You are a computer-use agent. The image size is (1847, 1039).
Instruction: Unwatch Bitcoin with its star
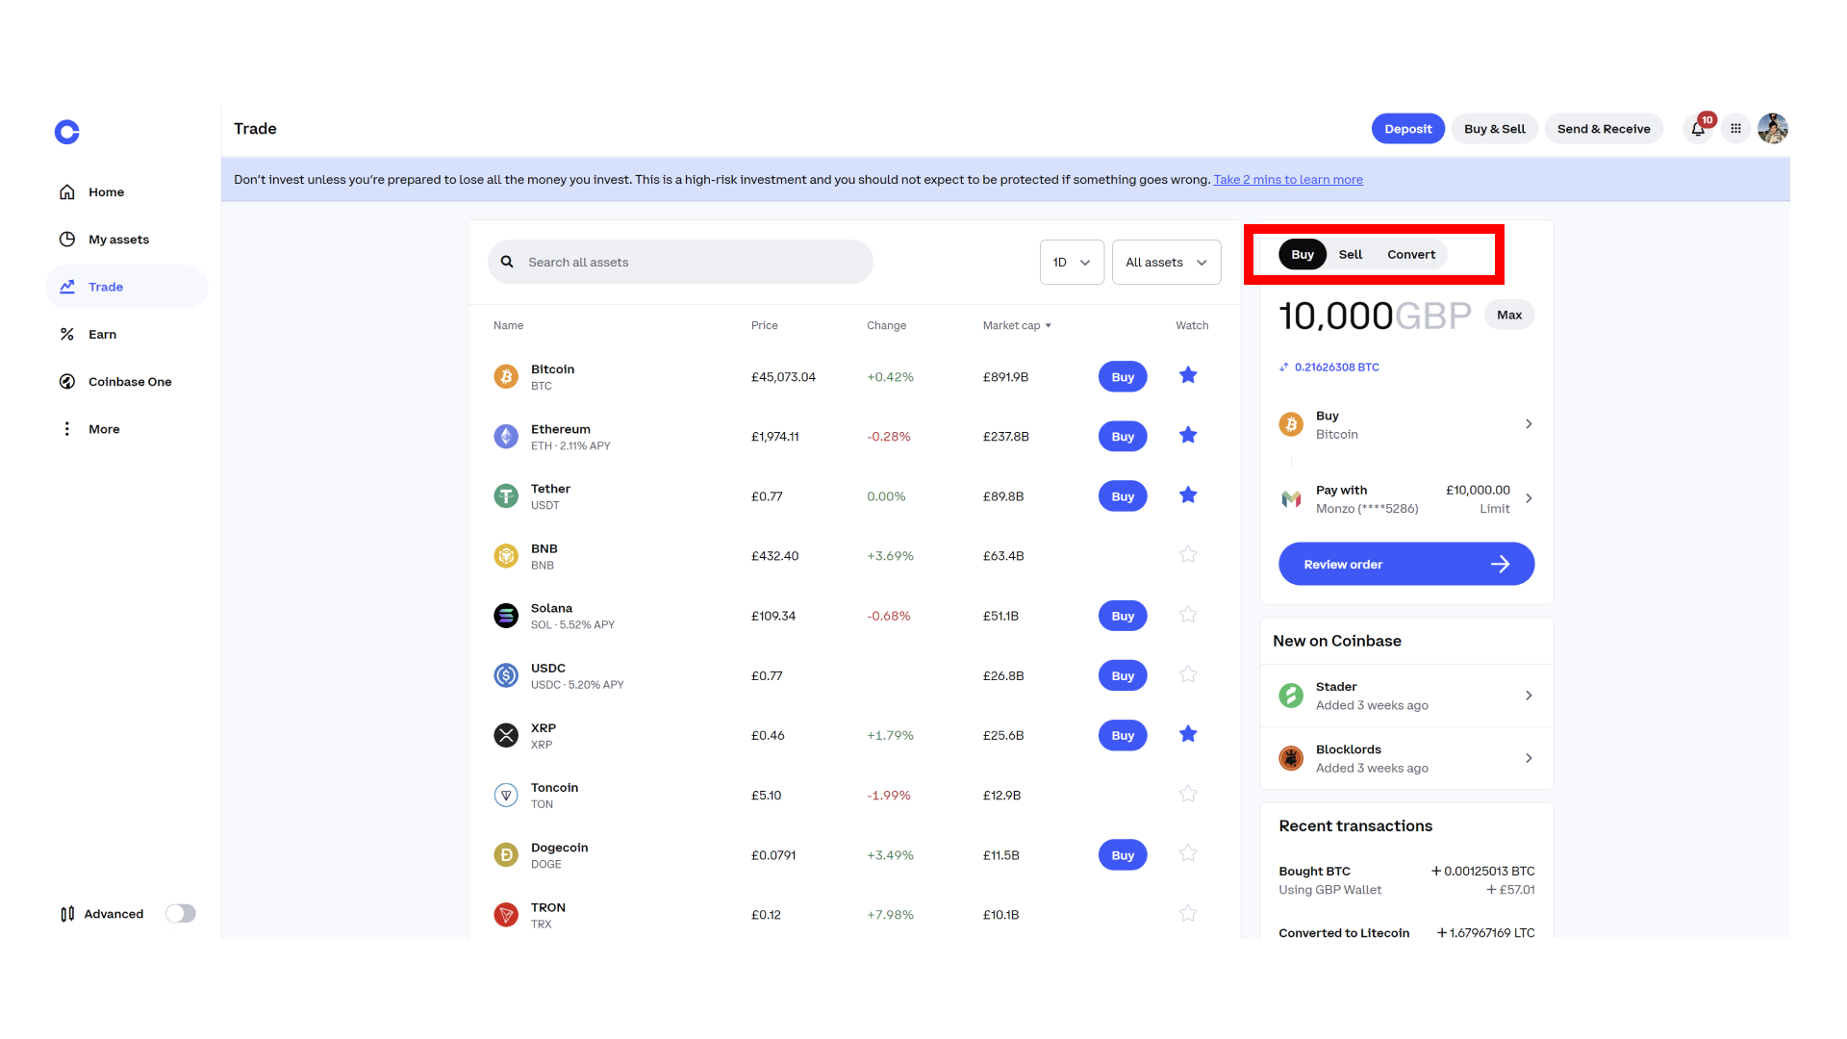click(1188, 375)
